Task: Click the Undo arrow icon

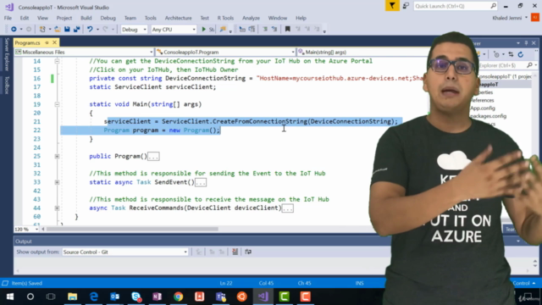Action: click(90, 30)
